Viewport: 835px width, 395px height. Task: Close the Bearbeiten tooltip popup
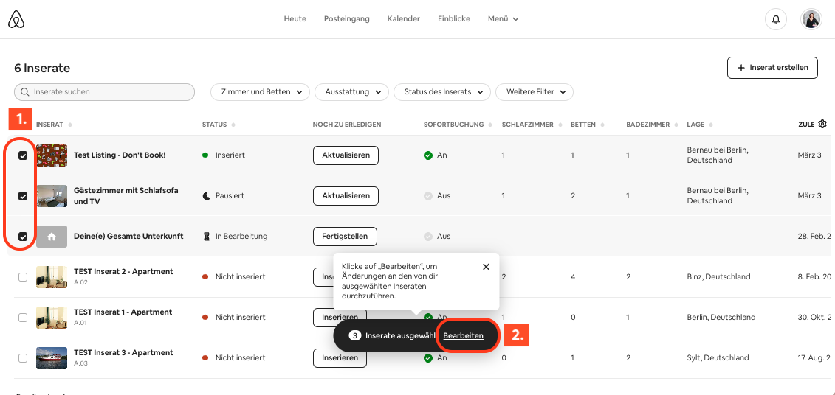tap(486, 267)
